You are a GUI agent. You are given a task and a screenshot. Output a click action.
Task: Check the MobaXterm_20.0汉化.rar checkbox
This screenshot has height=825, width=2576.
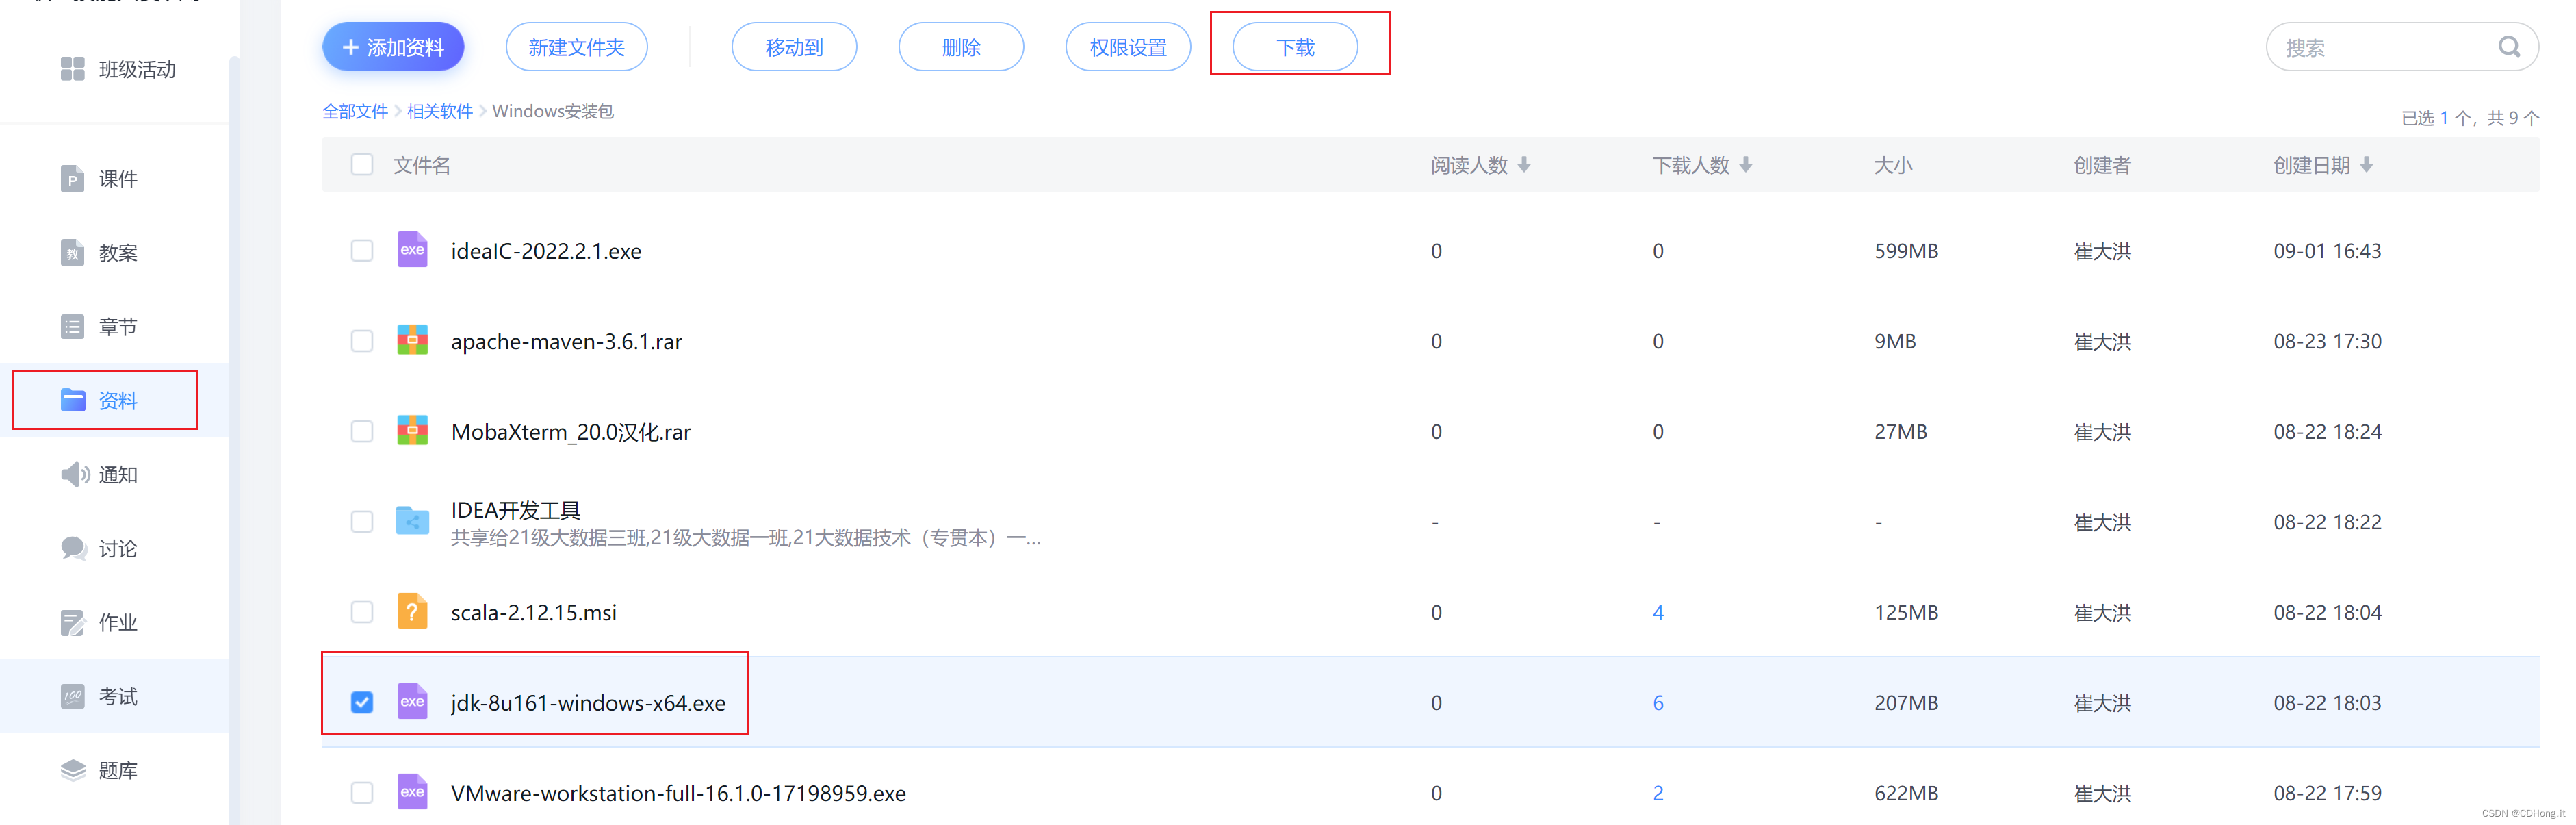click(362, 431)
